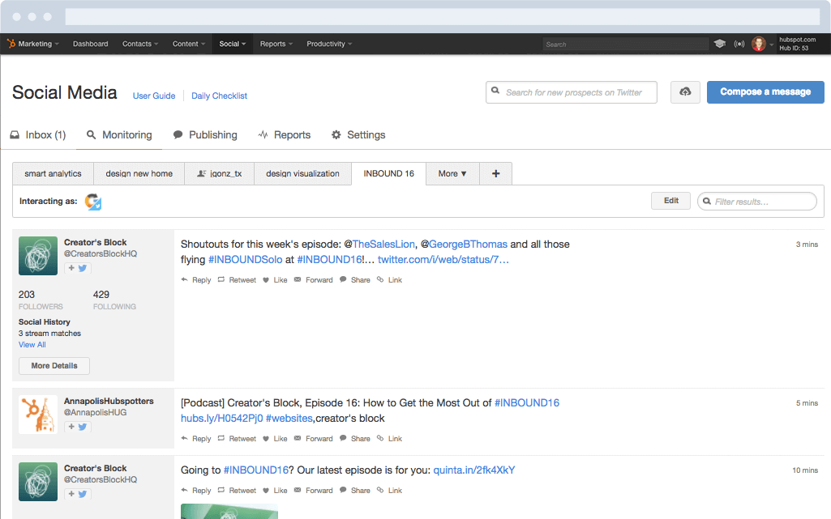Click the broadcast notifications icon
Screen dimensions: 831x519
(x=739, y=44)
